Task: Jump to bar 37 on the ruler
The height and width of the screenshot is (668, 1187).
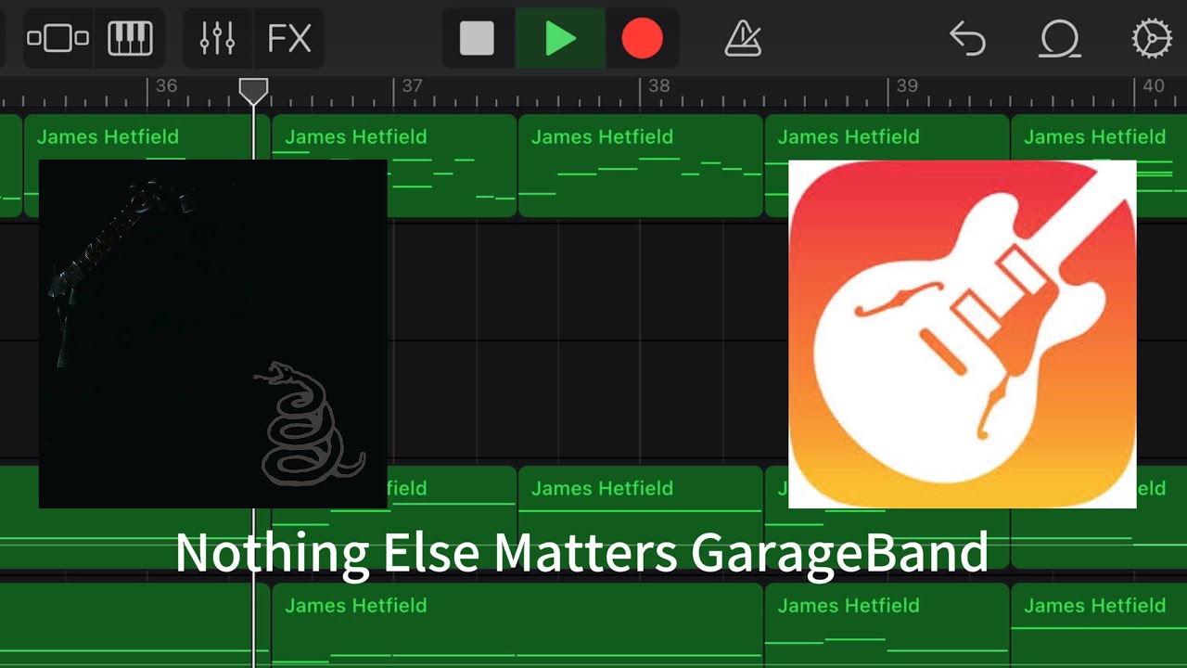Action: pyautogui.click(x=412, y=86)
